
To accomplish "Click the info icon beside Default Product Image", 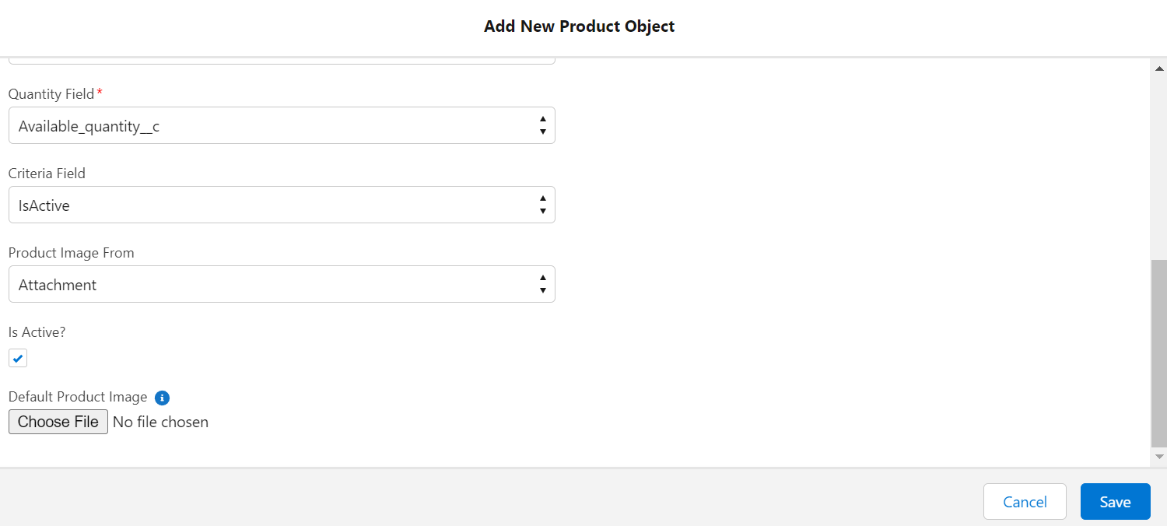I will [x=162, y=398].
